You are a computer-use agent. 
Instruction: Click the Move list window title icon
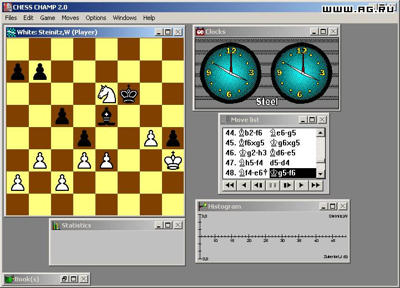point(225,120)
